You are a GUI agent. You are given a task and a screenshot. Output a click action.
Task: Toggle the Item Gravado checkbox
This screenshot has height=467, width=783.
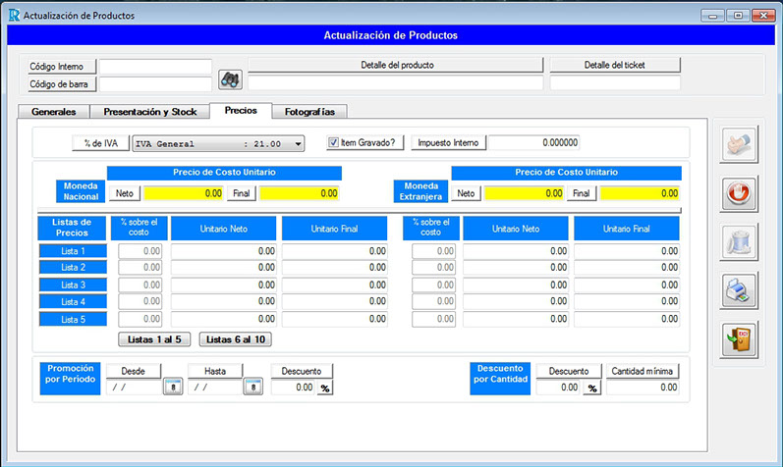[333, 142]
